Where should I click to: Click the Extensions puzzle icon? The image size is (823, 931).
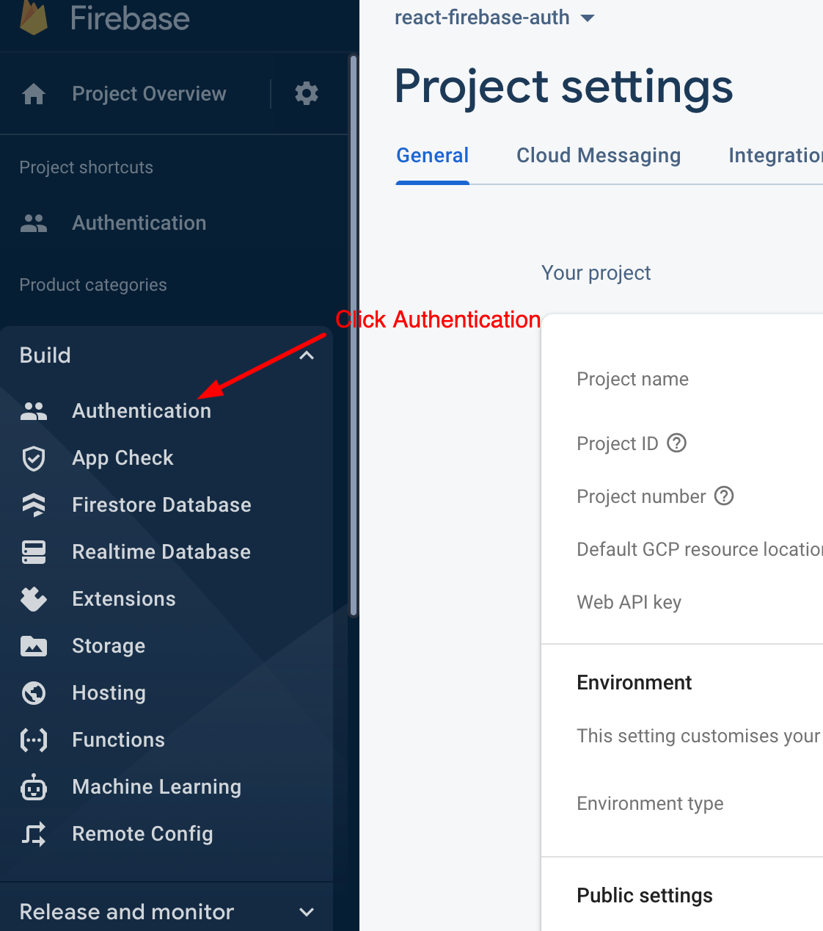point(34,599)
